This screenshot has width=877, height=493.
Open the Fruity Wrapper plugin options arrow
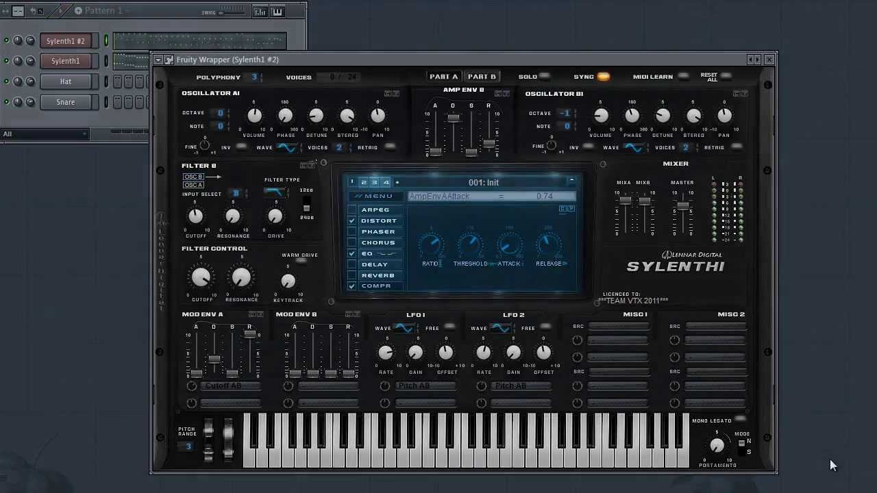(158, 60)
